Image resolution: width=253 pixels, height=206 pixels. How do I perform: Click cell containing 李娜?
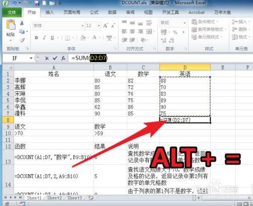click(x=54, y=81)
